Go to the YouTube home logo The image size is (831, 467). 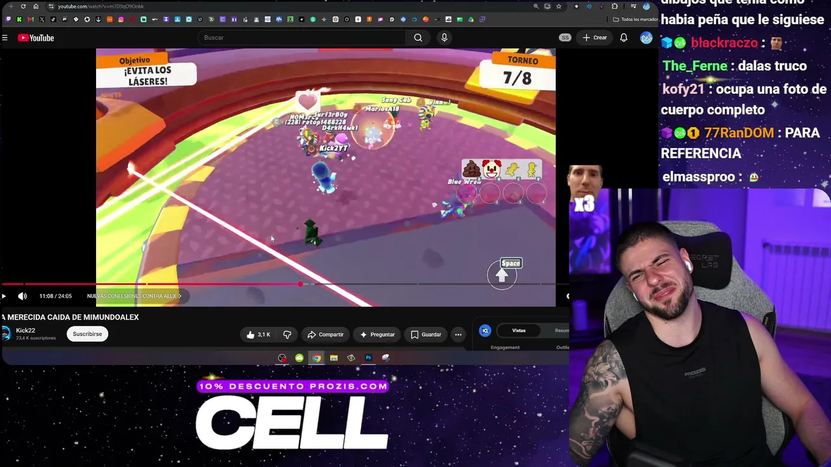point(36,38)
